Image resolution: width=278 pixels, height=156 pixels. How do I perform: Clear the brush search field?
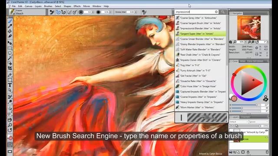click(x=216, y=12)
